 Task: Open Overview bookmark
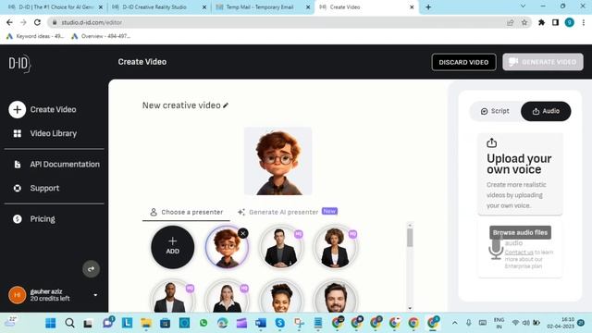(x=101, y=36)
